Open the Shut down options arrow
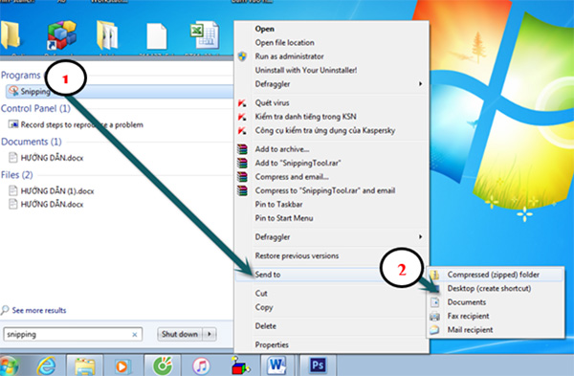 (x=210, y=334)
